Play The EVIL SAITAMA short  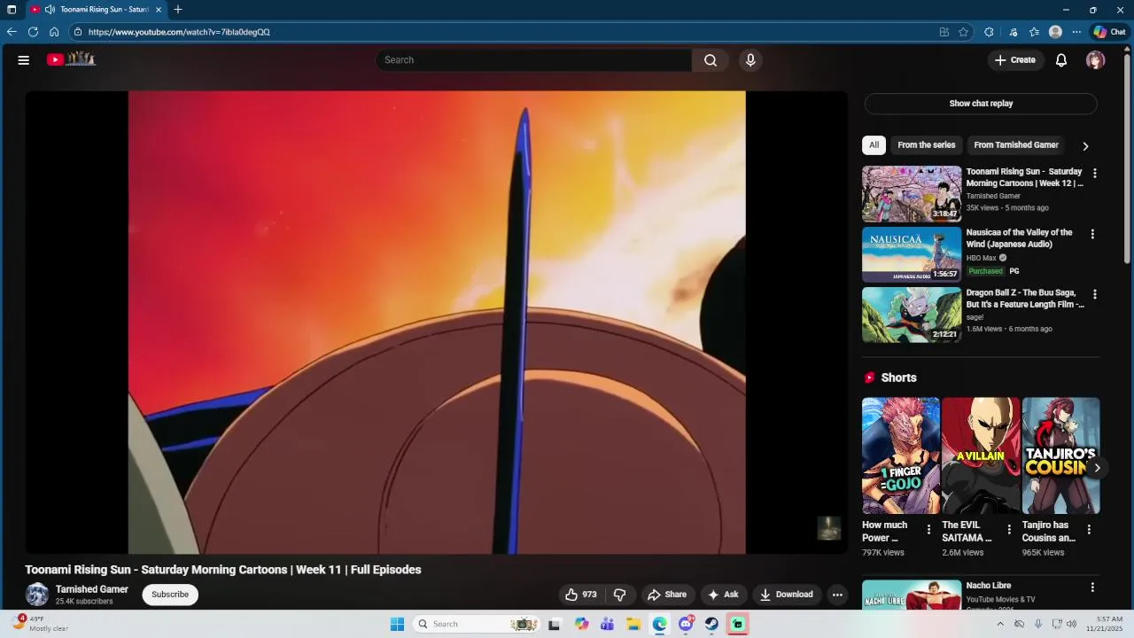click(x=981, y=455)
